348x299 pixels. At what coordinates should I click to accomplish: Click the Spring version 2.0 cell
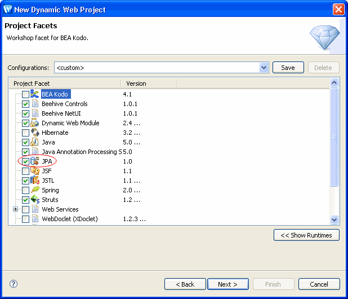(x=132, y=190)
